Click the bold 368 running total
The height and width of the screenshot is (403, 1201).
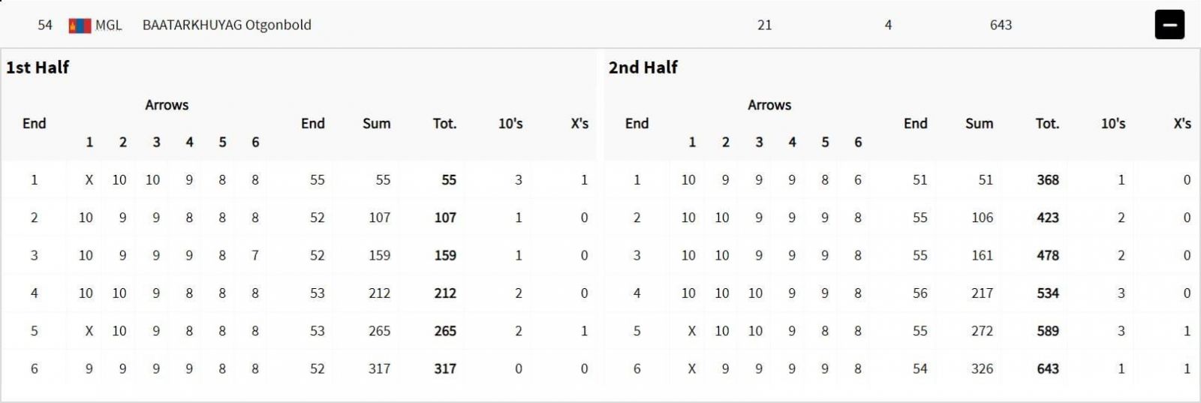click(1048, 180)
